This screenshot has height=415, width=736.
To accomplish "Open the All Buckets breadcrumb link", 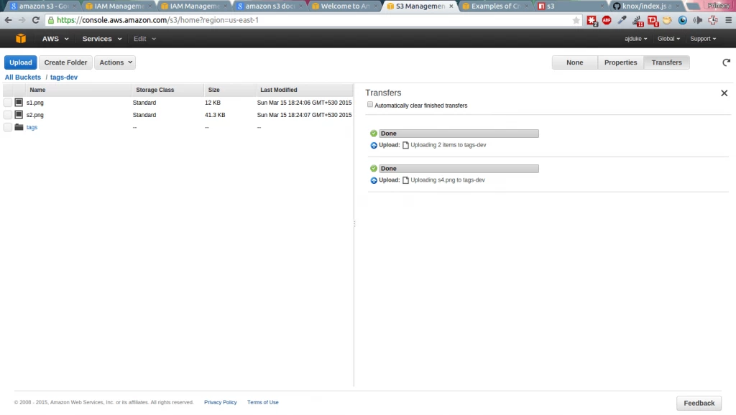I will point(22,78).
